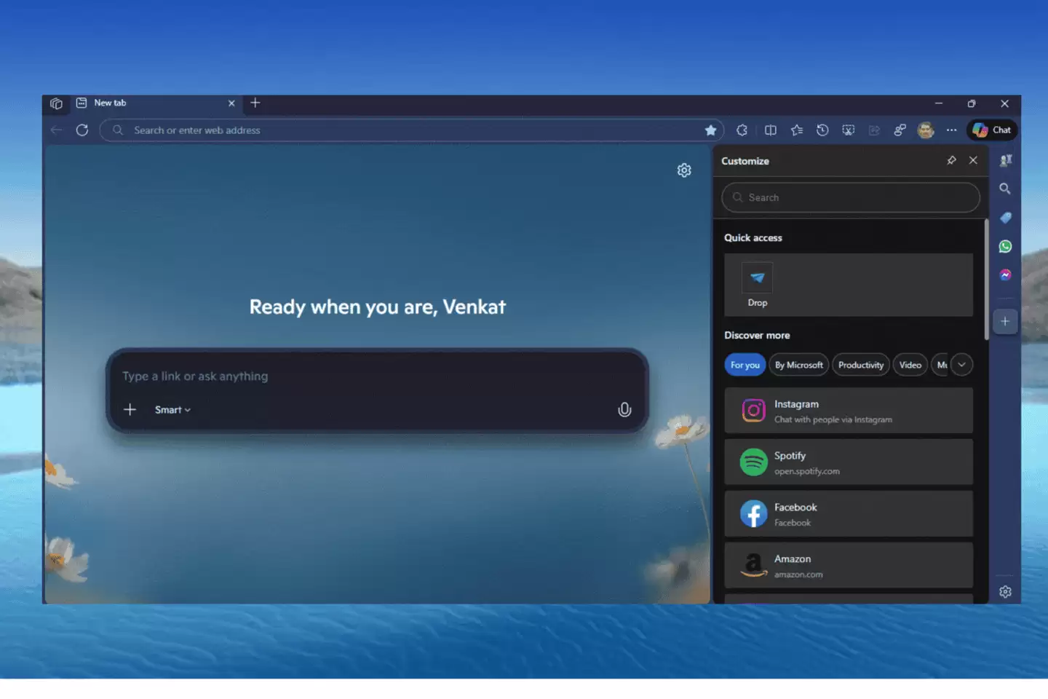This screenshot has width=1048, height=699.
Task: Select the For you filter chip
Action: click(745, 364)
